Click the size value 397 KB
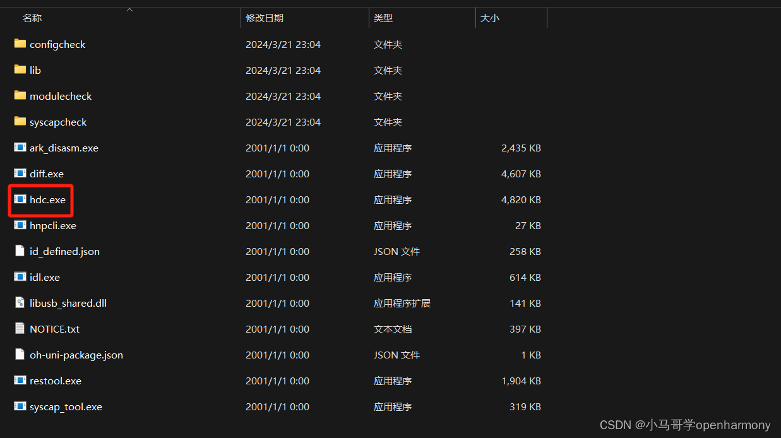Viewport: 781px width, 438px height. pyautogui.click(x=525, y=329)
